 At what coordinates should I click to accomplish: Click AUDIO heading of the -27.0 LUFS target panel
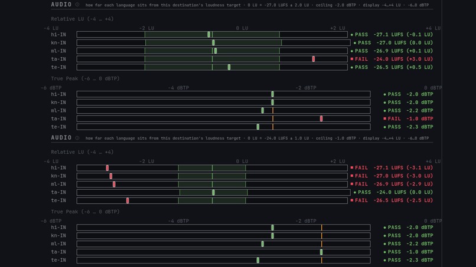(61, 5)
